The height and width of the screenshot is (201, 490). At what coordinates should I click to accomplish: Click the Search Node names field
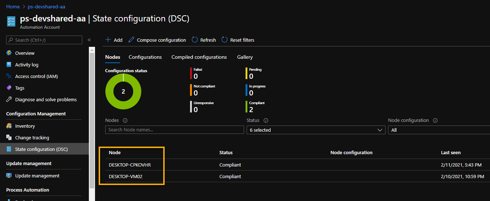(174, 130)
